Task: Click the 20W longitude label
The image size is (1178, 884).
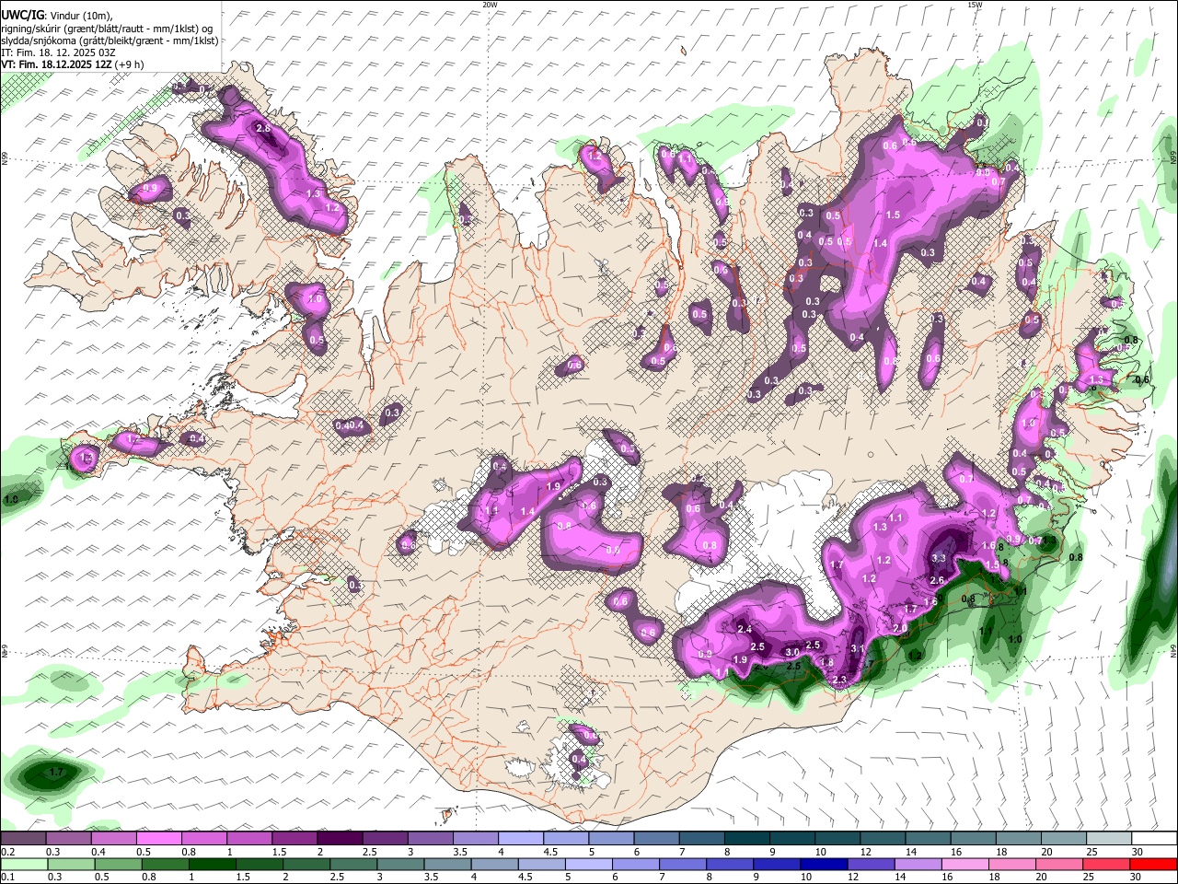Action: tap(490, 5)
